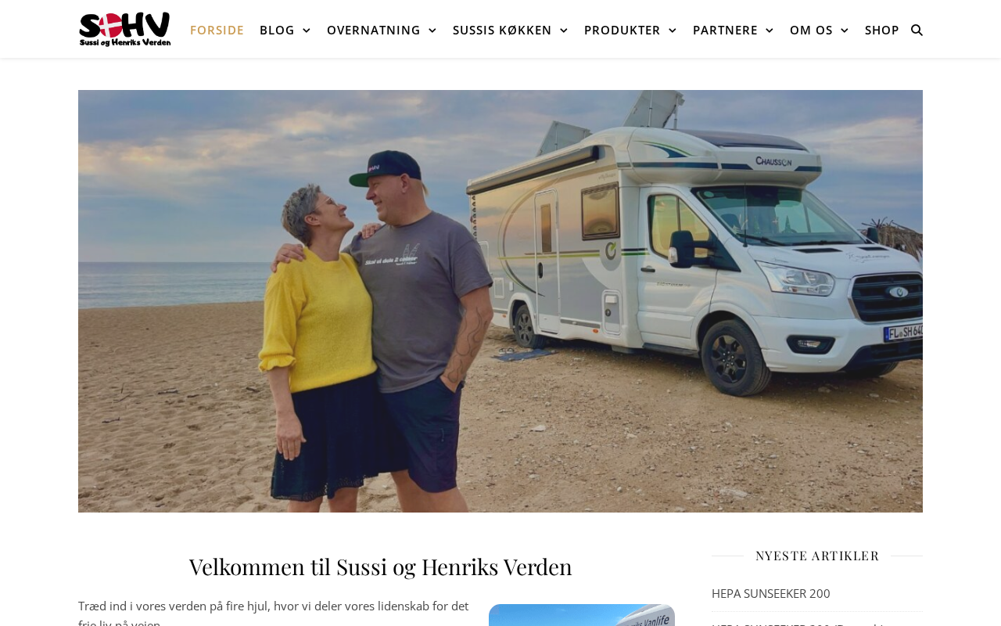The height and width of the screenshot is (626, 1001).
Task: Select the BLOG menu label
Action: tap(277, 30)
